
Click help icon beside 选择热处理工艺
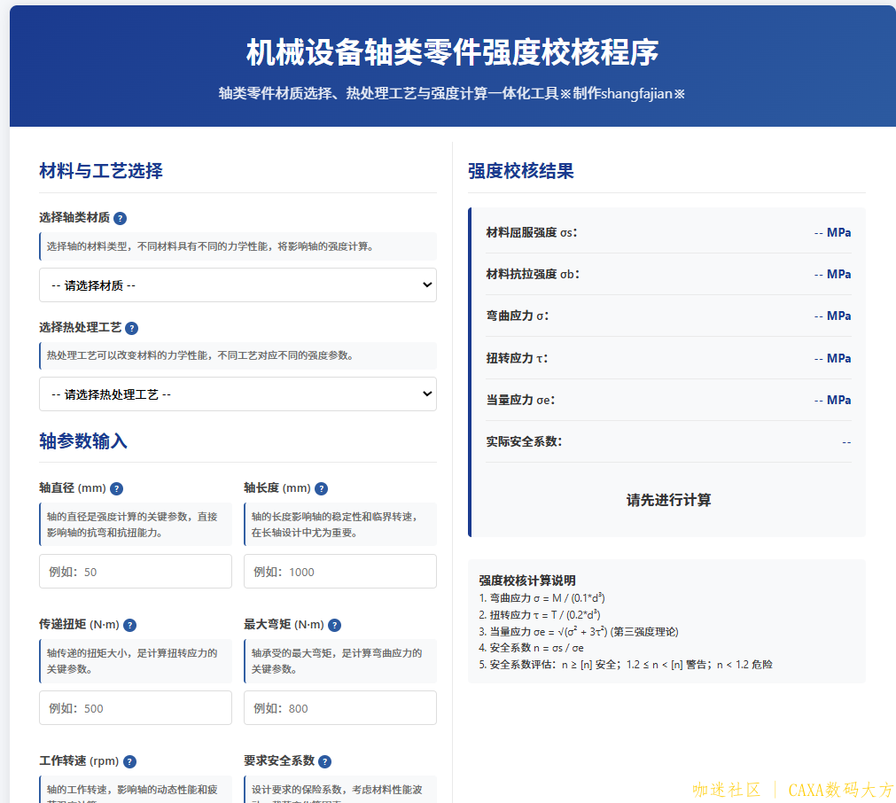[x=132, y=328]
